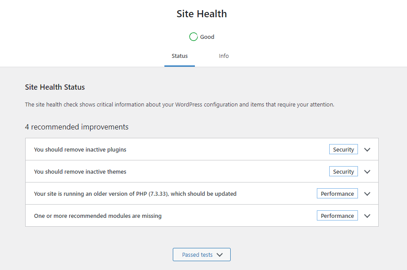Viewport: 407px width, 270px height.
Task: Click the Site Health page title
Action: (x=202, y=14)
